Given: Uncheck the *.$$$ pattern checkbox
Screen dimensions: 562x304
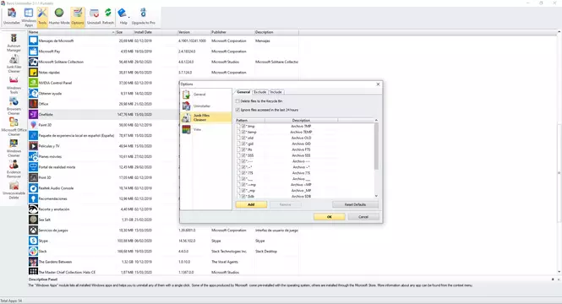Looking at the screenshot, I should pos(243,155).
